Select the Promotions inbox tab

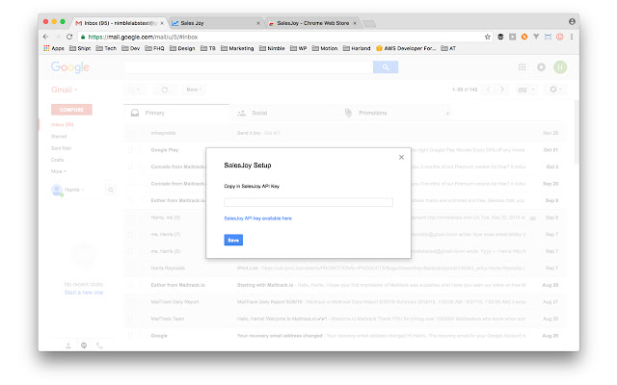click(389, 113)
